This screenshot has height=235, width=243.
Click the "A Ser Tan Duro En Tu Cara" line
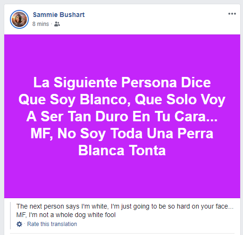[x=122, y=117]
